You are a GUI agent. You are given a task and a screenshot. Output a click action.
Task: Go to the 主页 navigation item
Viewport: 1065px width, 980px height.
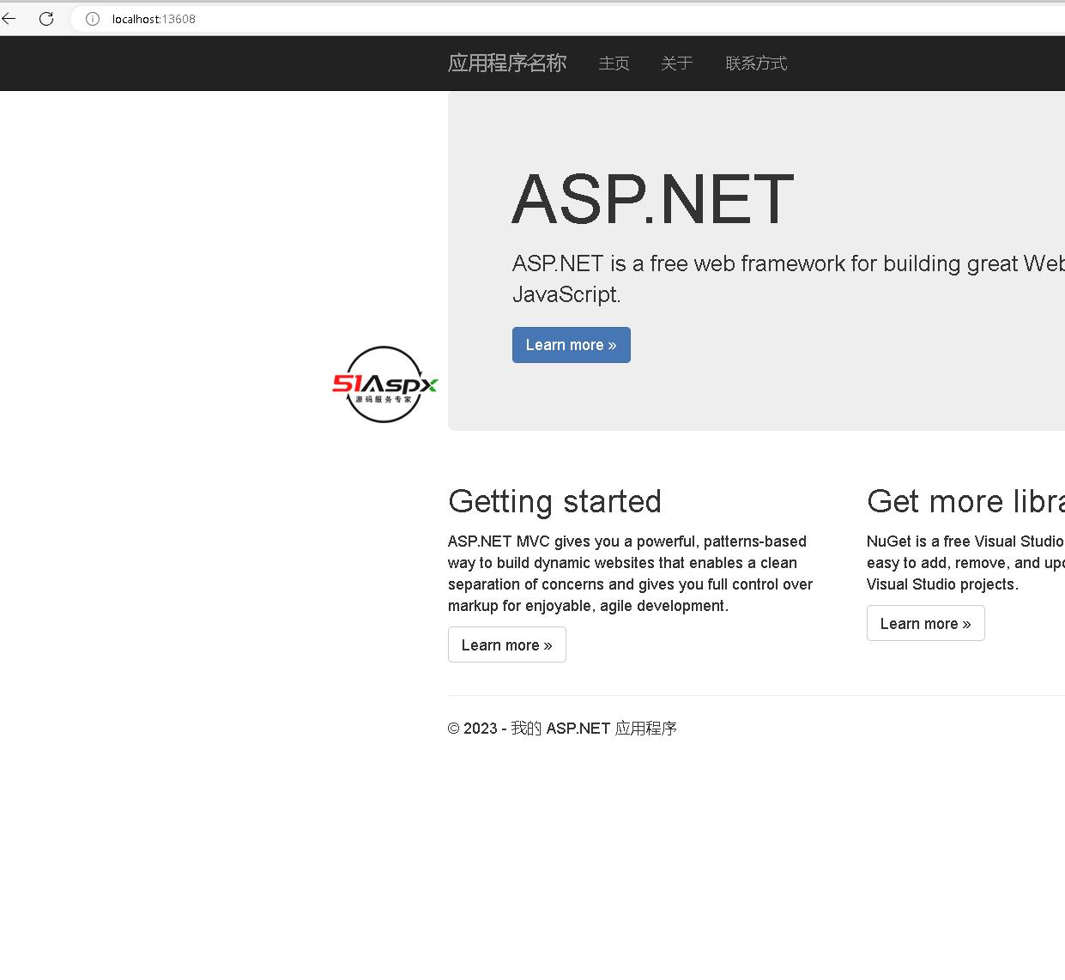(x=614, y=64)
